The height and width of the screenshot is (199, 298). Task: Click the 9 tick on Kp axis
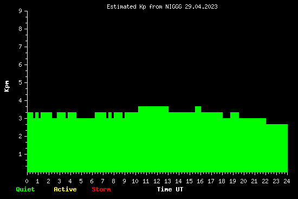click(x=21, y=11)
